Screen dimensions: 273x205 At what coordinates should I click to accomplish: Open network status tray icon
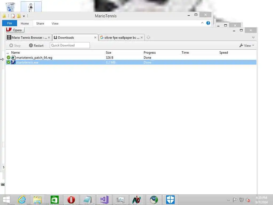coord(241,200)
